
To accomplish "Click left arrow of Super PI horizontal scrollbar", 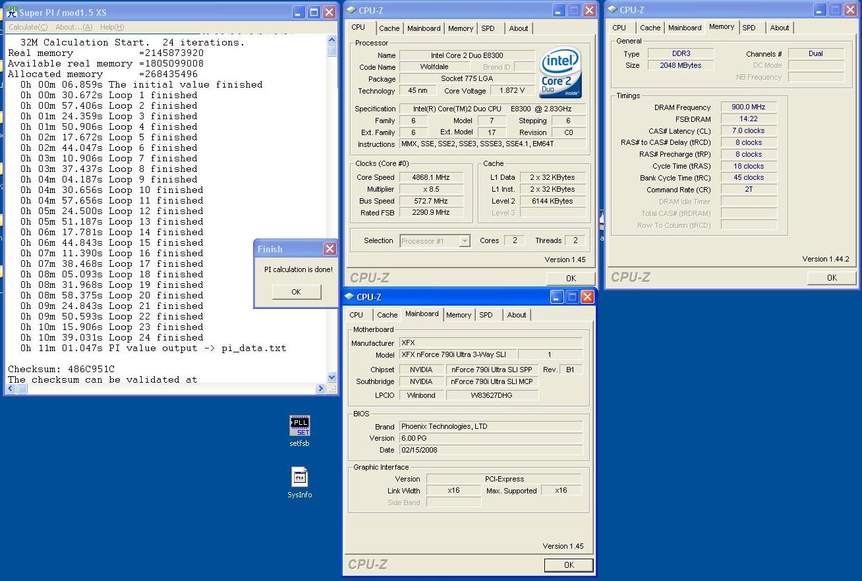I will tap(11, 389).
